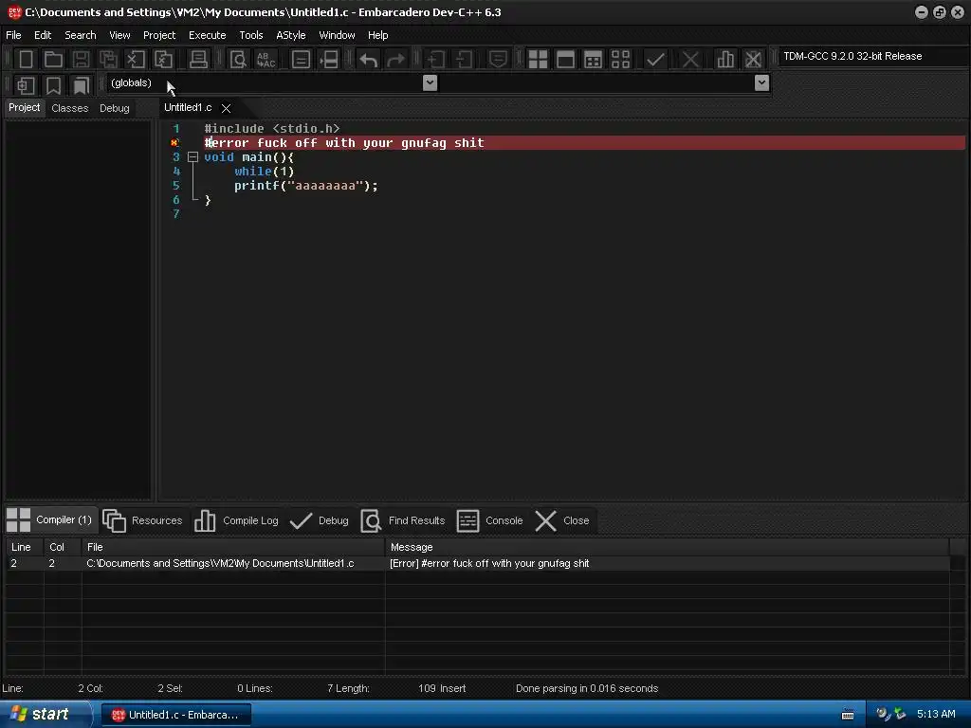Viewport: 971px width, 728px height.
Task: Open the Tools menu
Action: pos(251,35)
